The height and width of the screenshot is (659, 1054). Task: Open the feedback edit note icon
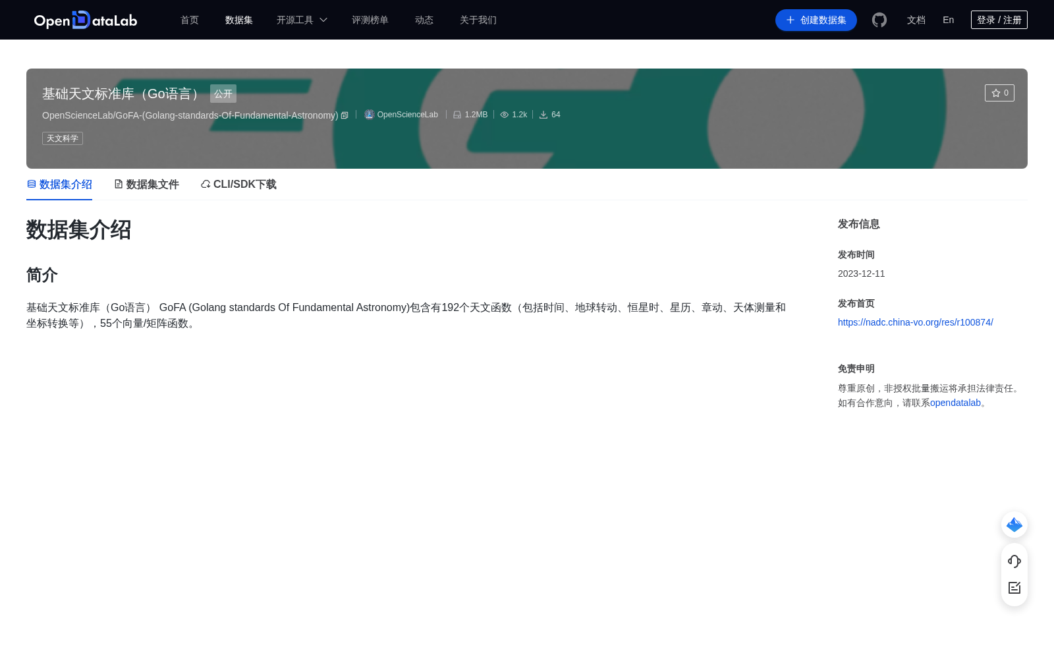tap(1014, 588)
